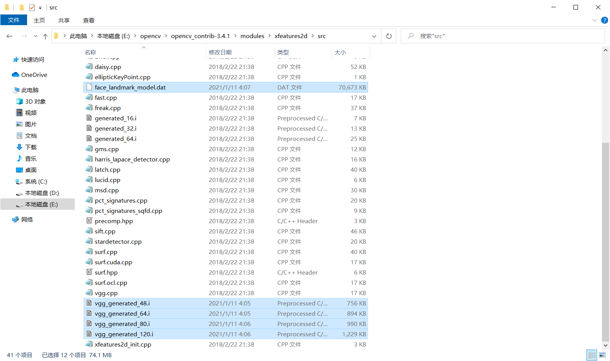Screen dimensions: 610x361
Task: Expand the ribbon with the chevron
Action: [595, 20]
